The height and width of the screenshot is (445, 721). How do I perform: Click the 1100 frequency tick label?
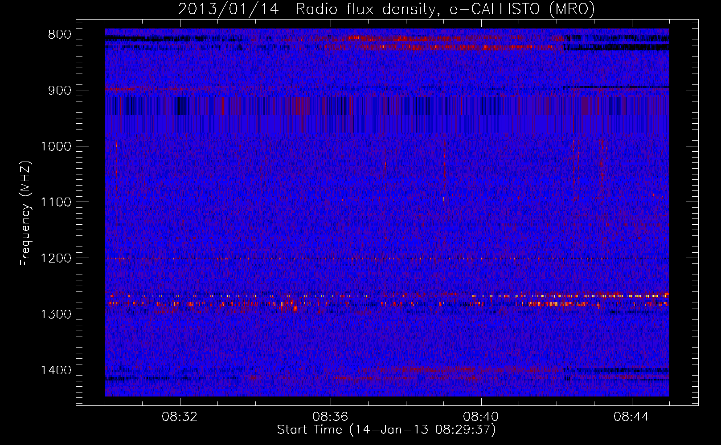coord(56,202)
